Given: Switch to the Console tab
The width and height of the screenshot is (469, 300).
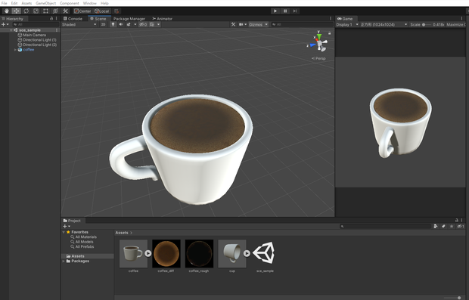Looking at the screenshot, I should (73, 19).
